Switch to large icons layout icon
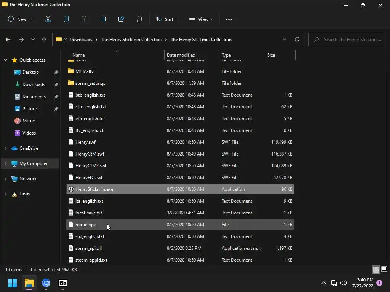390x292 pixels. [x=384, y=269]
